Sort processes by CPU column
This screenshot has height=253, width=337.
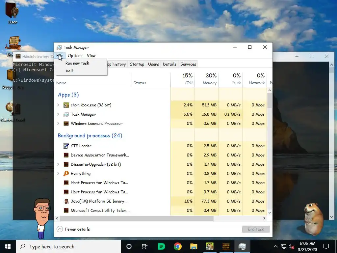pos(183,80)
